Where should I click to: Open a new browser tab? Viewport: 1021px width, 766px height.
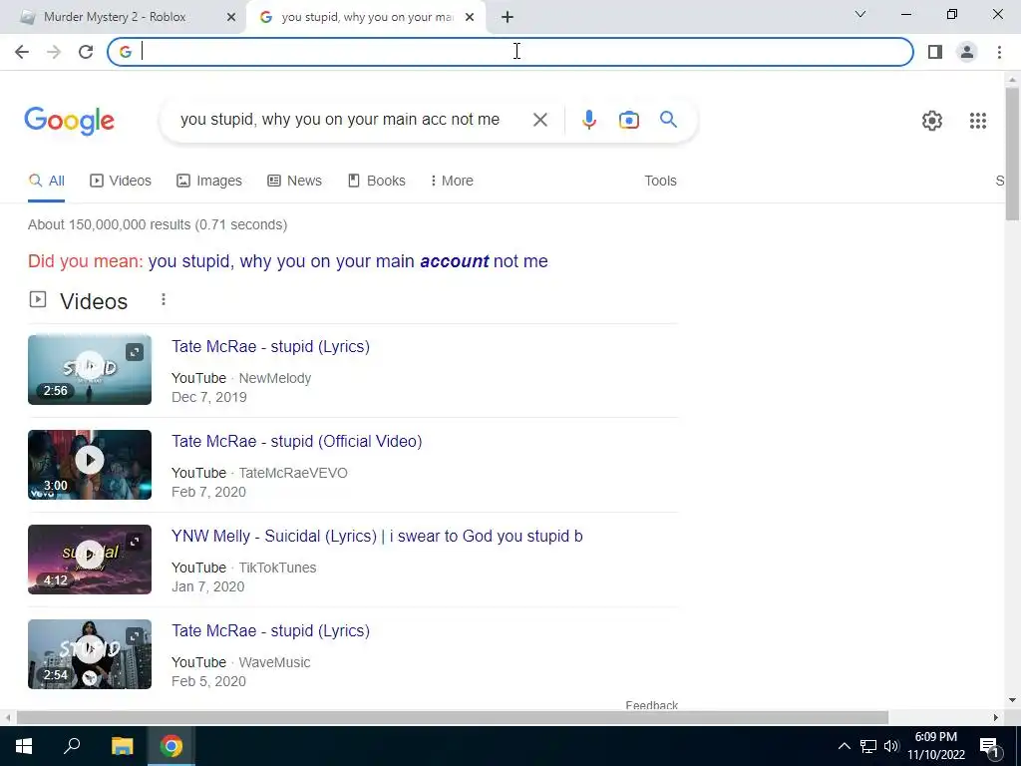pos(508,17)
